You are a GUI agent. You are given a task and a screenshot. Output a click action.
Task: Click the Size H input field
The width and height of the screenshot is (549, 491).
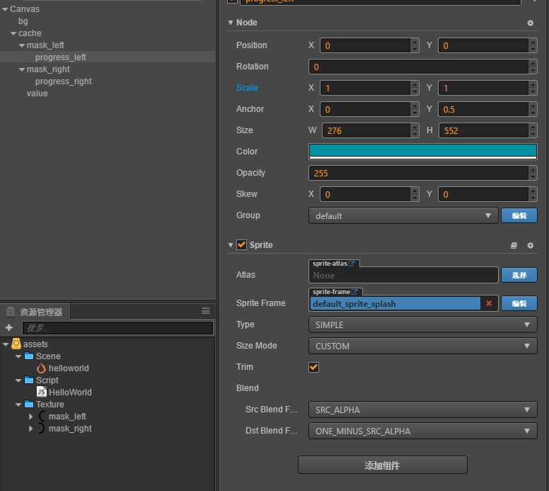[x=483, y=130]
